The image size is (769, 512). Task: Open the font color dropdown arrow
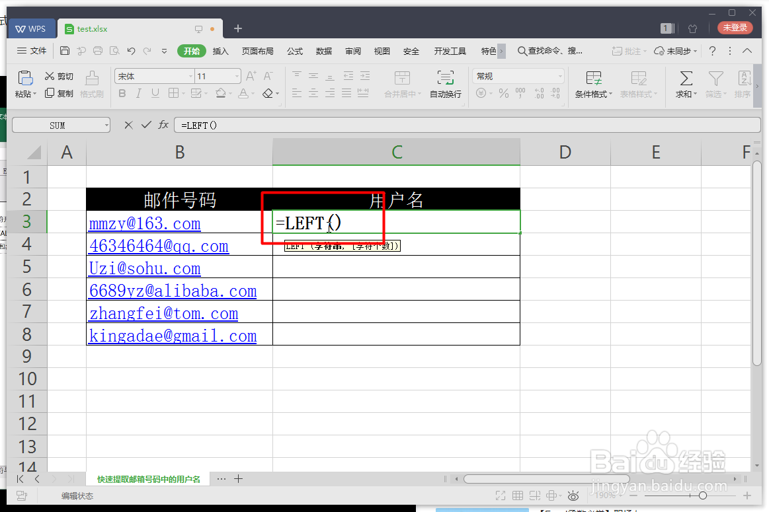point(253,94)
